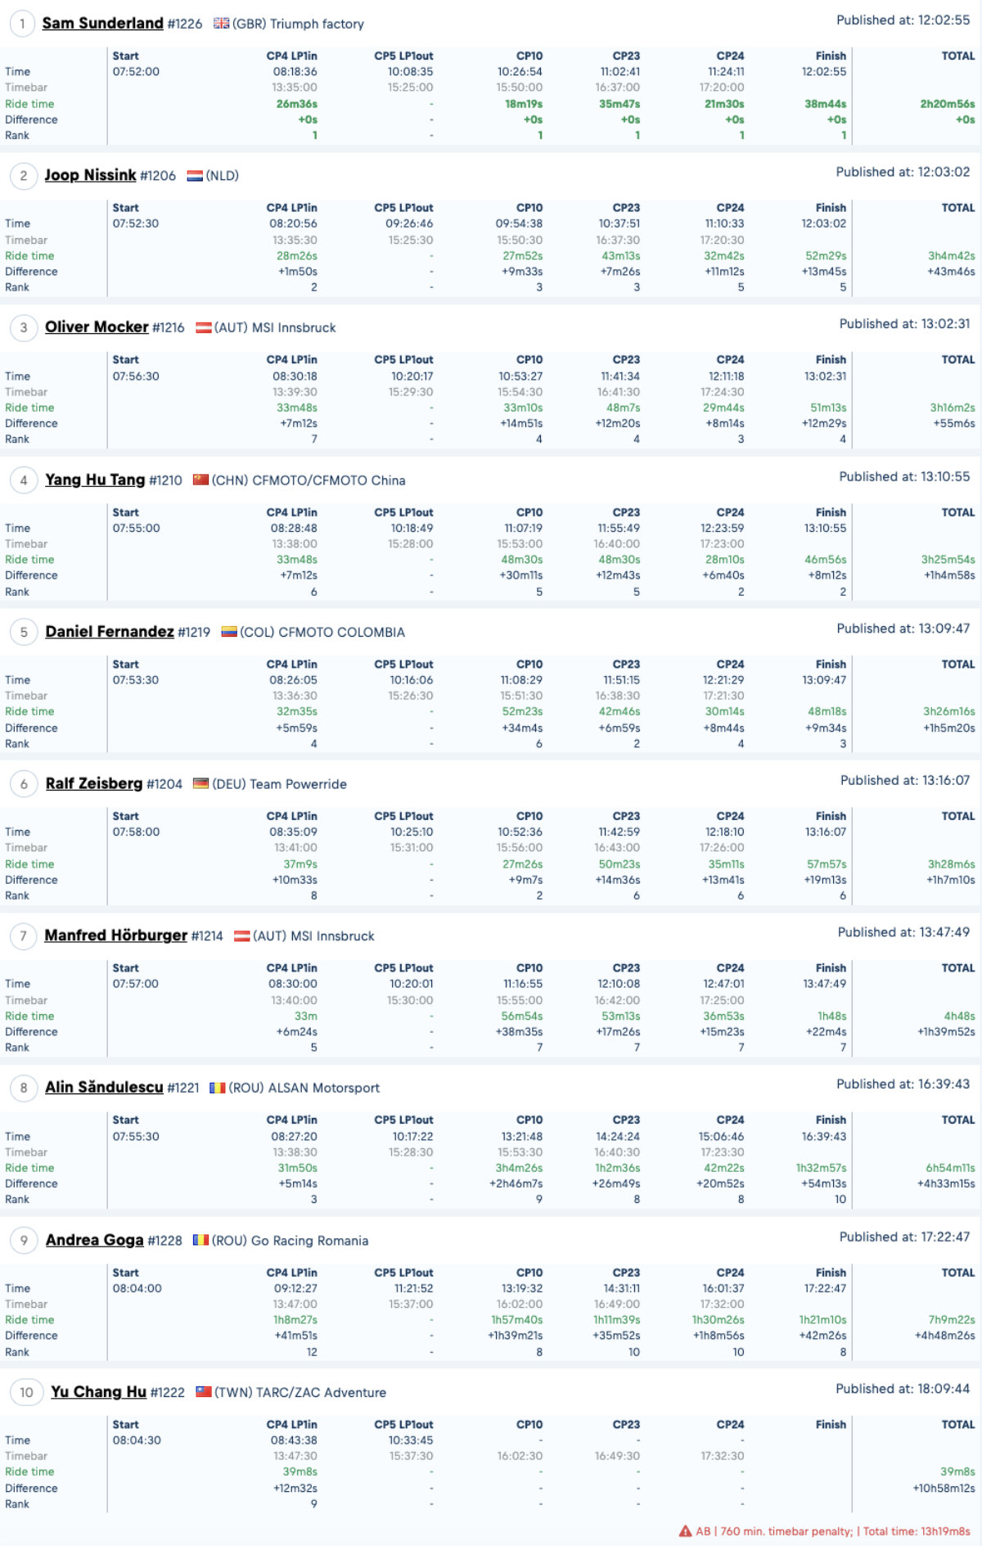Click the Austrian flag beside Manfred Hörburger

point(241,935)
